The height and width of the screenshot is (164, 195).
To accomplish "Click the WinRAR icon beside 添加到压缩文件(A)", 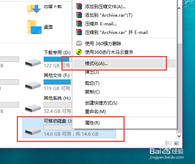I will pyautogui.click(x=79, y=6).
